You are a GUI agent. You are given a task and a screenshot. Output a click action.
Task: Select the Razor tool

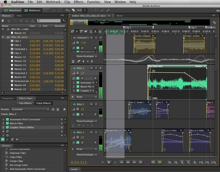[73, 10]
